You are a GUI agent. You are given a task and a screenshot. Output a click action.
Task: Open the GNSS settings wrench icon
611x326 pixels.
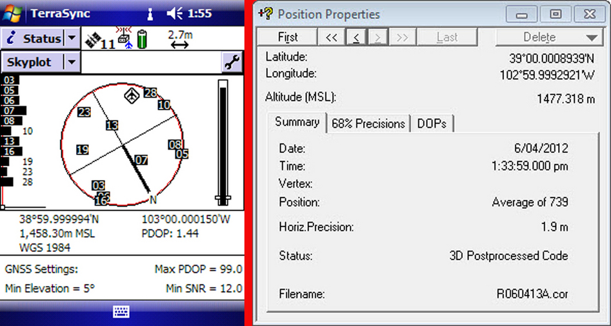(232, 63)
